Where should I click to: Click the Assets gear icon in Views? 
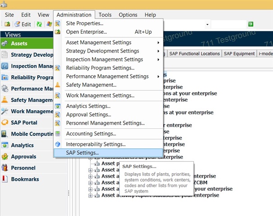[5, 43]
